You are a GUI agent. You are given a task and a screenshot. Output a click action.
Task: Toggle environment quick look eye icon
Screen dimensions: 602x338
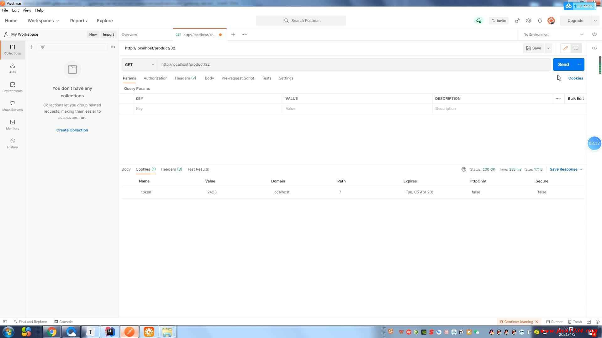[594, 34]
